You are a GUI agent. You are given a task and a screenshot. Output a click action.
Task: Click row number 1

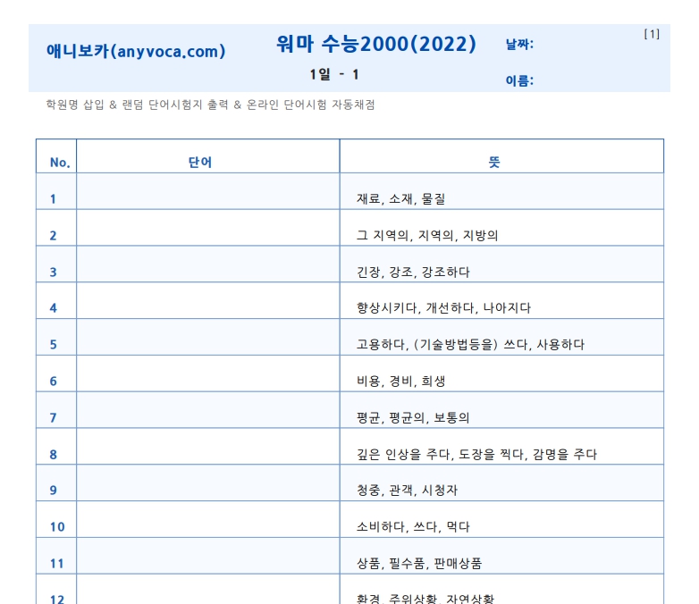point(53,199)
